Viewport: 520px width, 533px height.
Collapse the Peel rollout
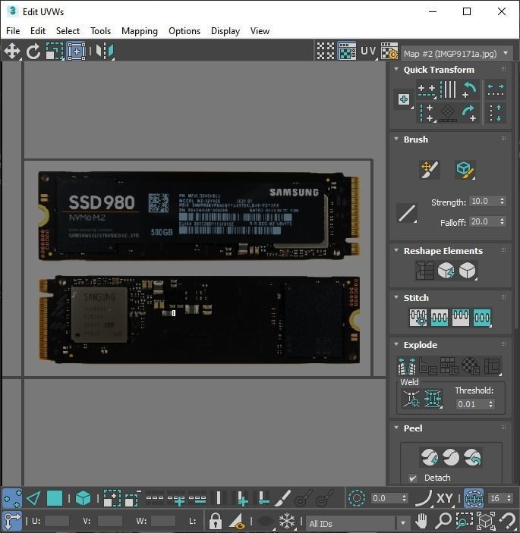click(396, 428)
